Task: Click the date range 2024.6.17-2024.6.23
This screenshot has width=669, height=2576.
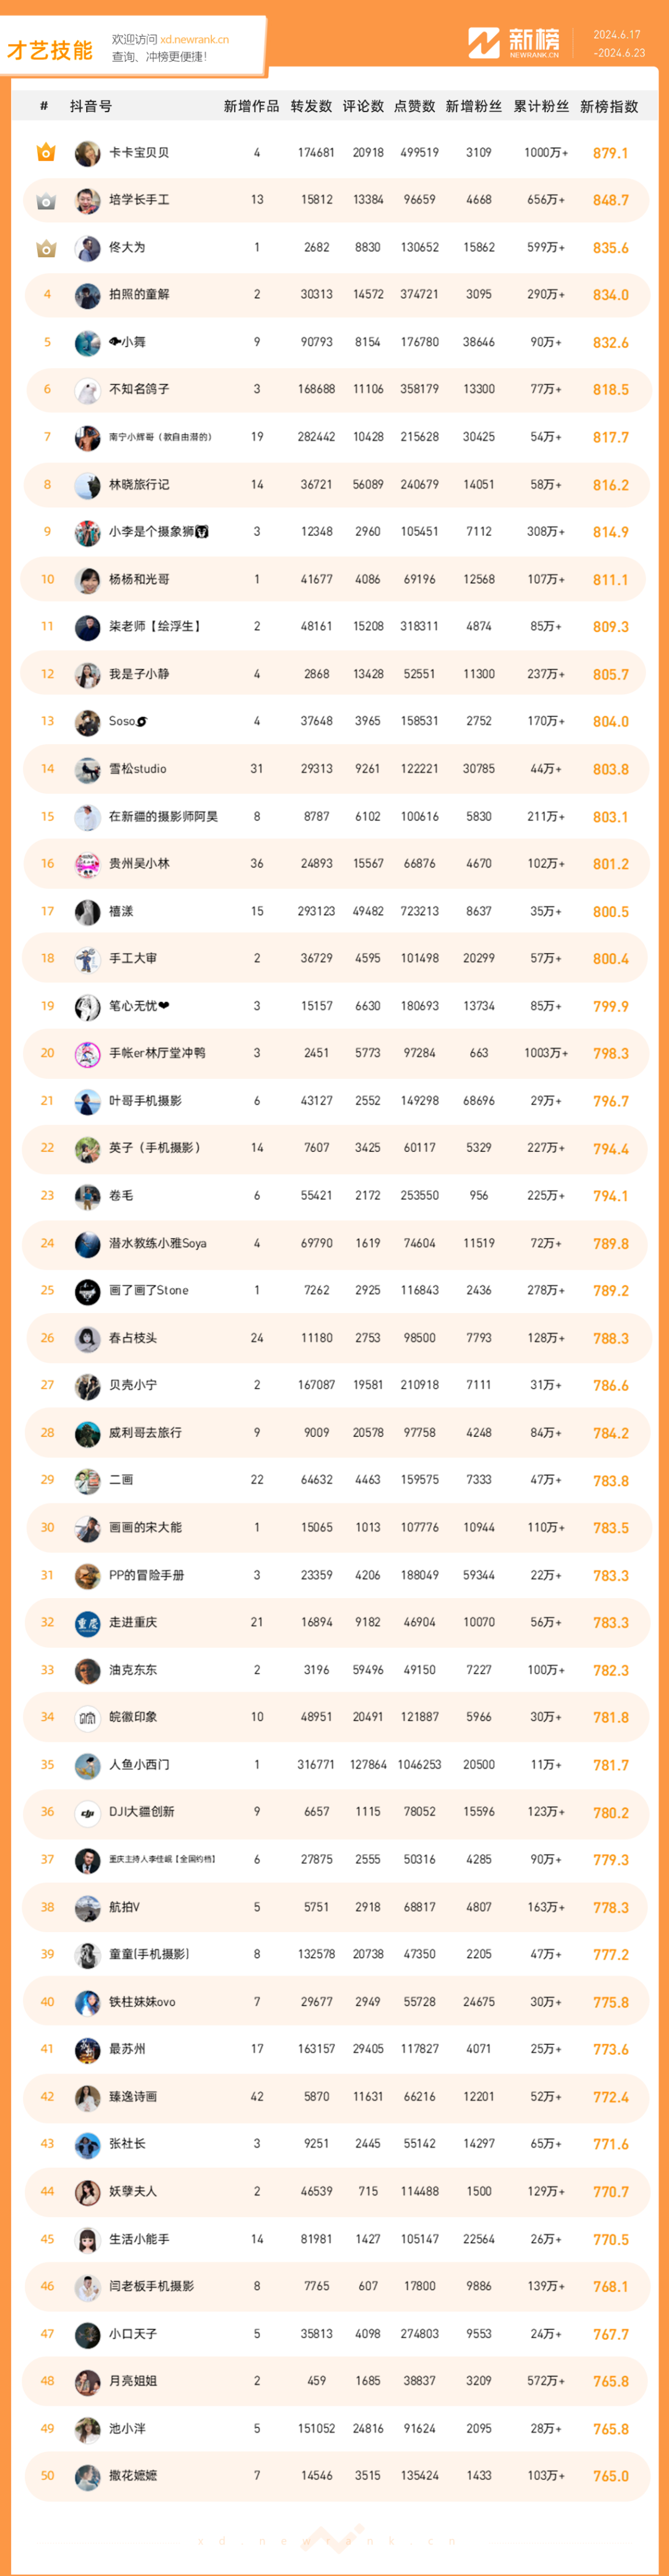Action: 618,44
